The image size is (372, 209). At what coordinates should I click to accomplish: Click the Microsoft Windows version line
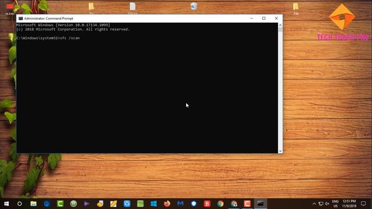click(63, 25)
